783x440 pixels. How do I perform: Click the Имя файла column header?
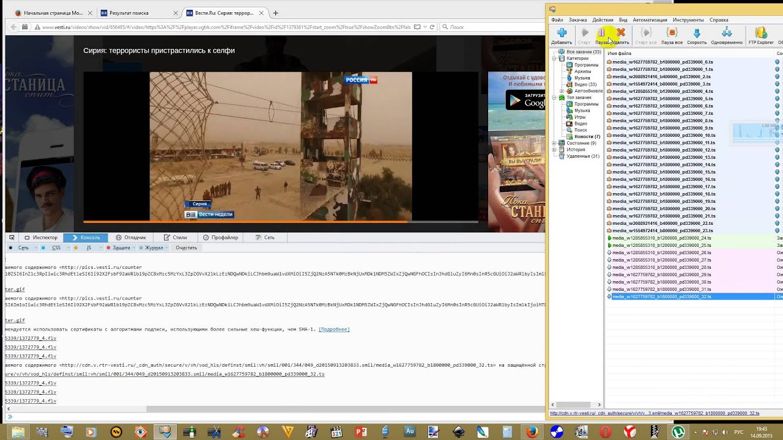click(x=690, y=53)
